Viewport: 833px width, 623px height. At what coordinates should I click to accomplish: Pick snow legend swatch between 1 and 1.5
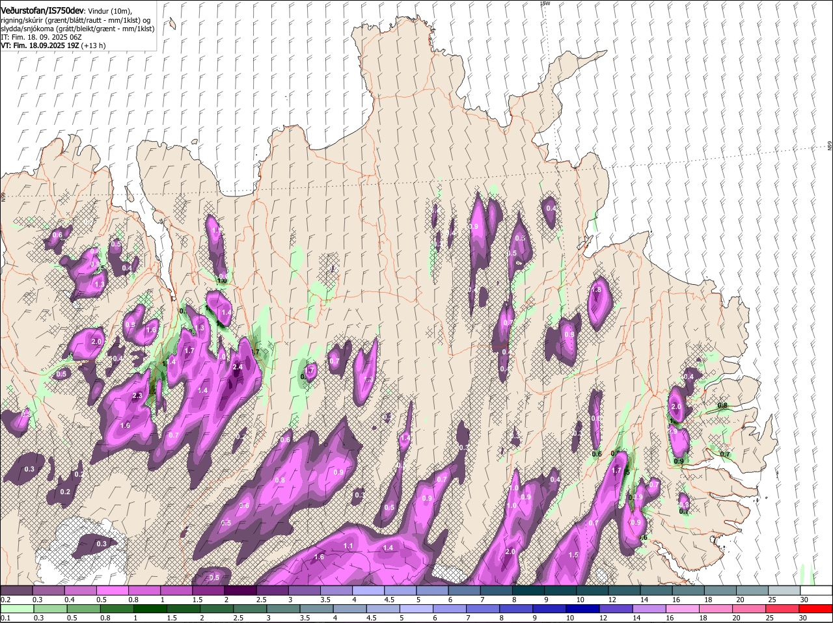pyautogui.click(x=176, y=590)
